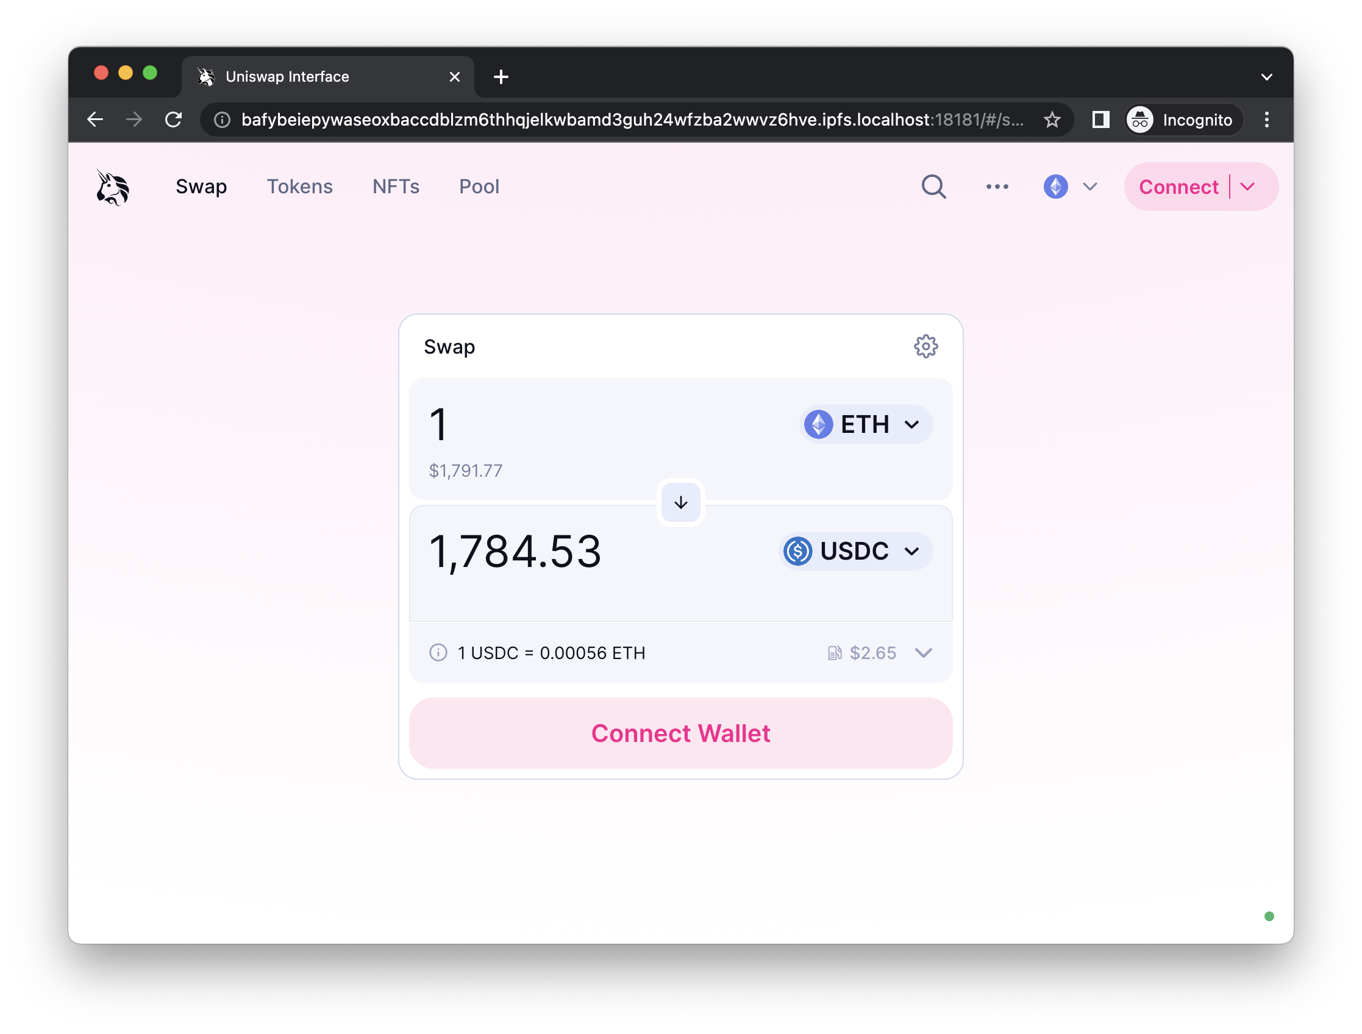
Task: View site information icon in address bar
Action: click(x=222, y=119)
